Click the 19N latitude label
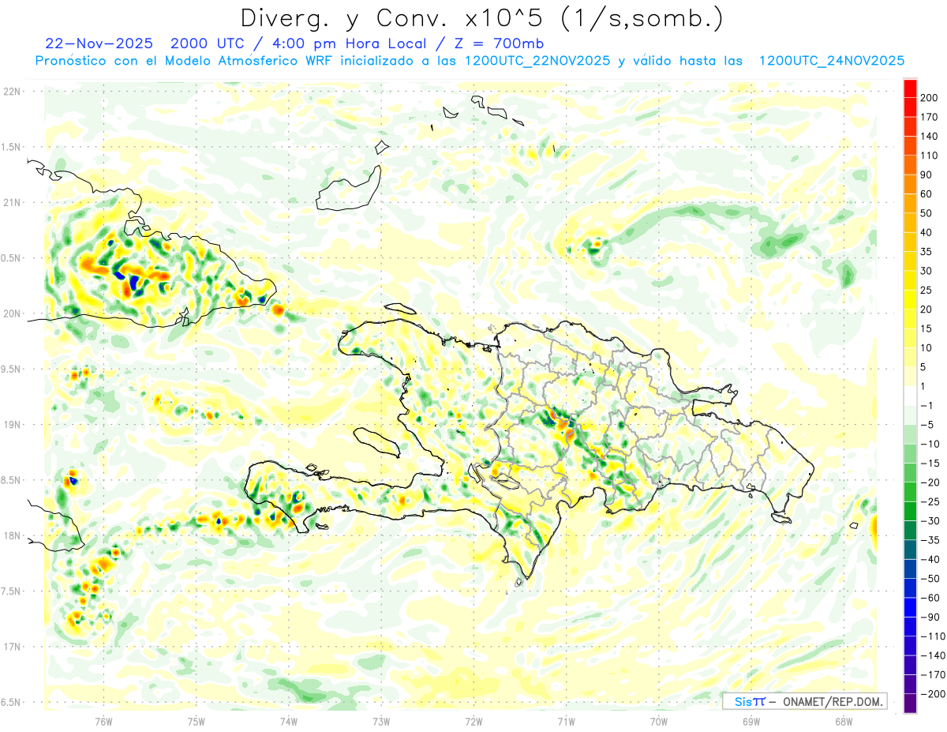Viewport: 947px width, 732px height. point(12,425)
